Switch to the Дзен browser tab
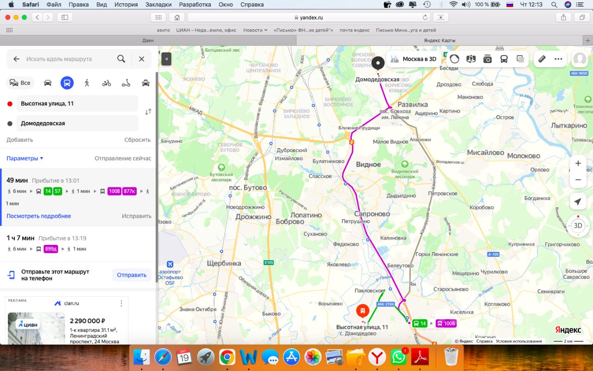Viewport: 593px width, 371px height. click(148, 40)
